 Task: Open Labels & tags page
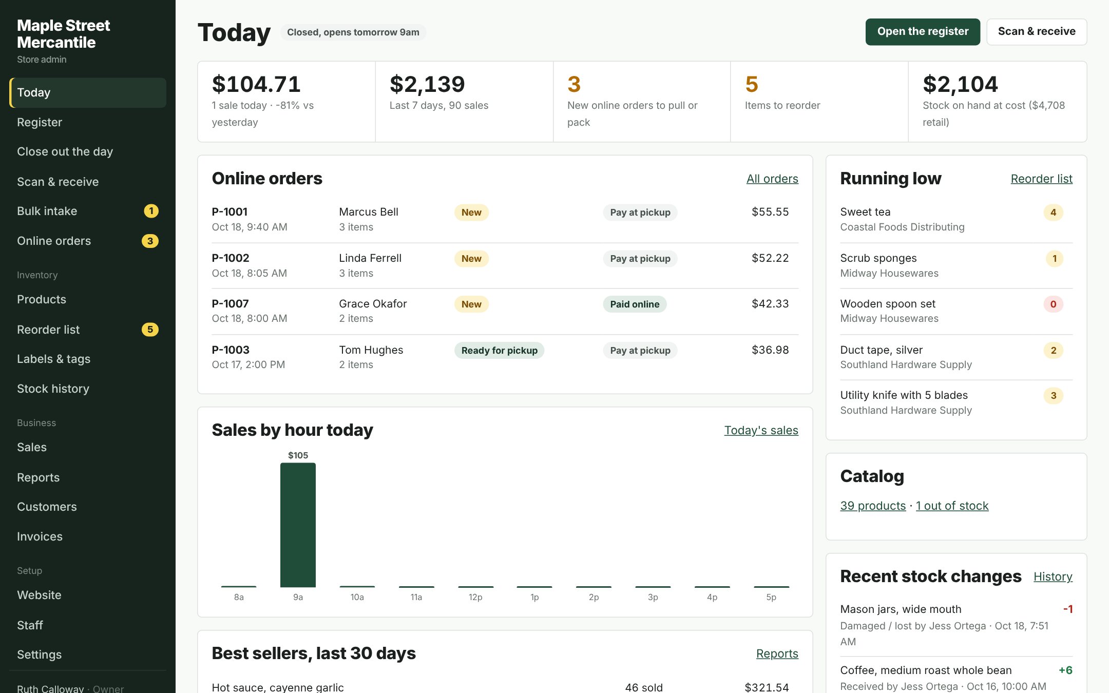[88, 359]
